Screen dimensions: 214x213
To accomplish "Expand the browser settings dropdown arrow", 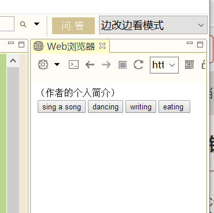I will tap(57, 64).
